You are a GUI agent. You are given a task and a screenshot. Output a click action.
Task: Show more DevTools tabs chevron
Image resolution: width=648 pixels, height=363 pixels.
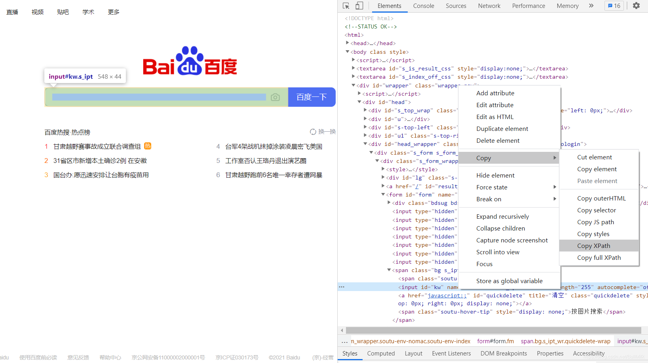pyautogui.click(x=591, y=6)
